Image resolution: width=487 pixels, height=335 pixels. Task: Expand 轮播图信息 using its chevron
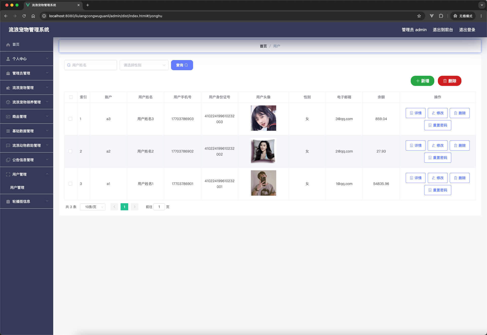click(47, 201)
